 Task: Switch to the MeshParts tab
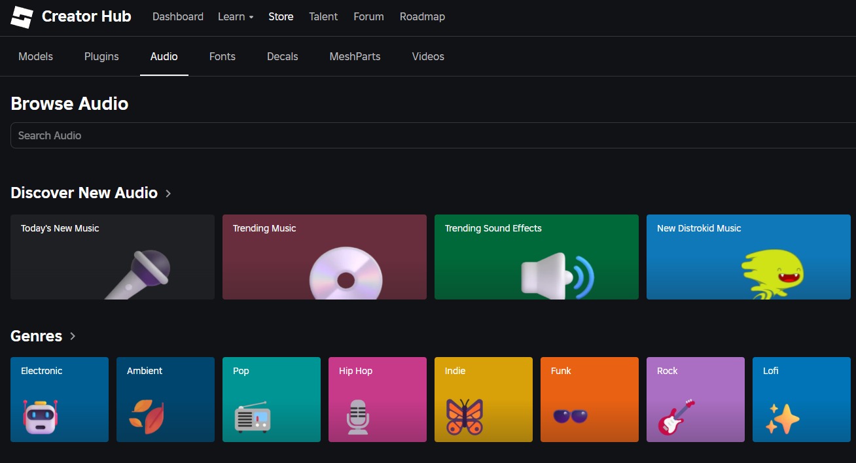click(355, 57)
